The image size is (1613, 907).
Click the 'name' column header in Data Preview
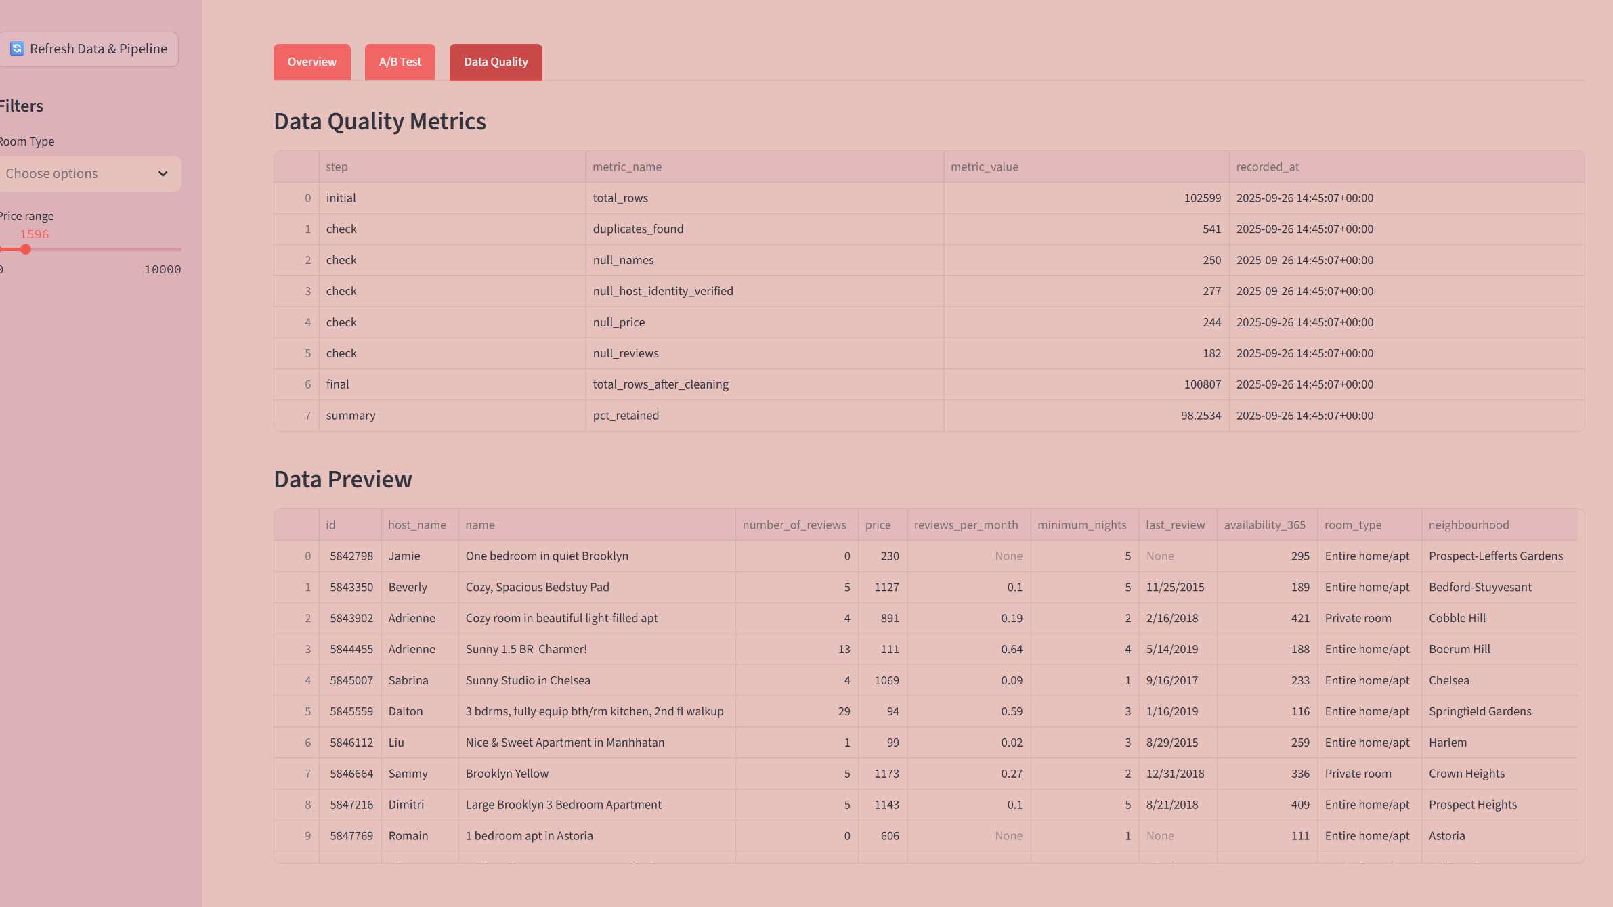pyautogui.click(x=597, y=525)
